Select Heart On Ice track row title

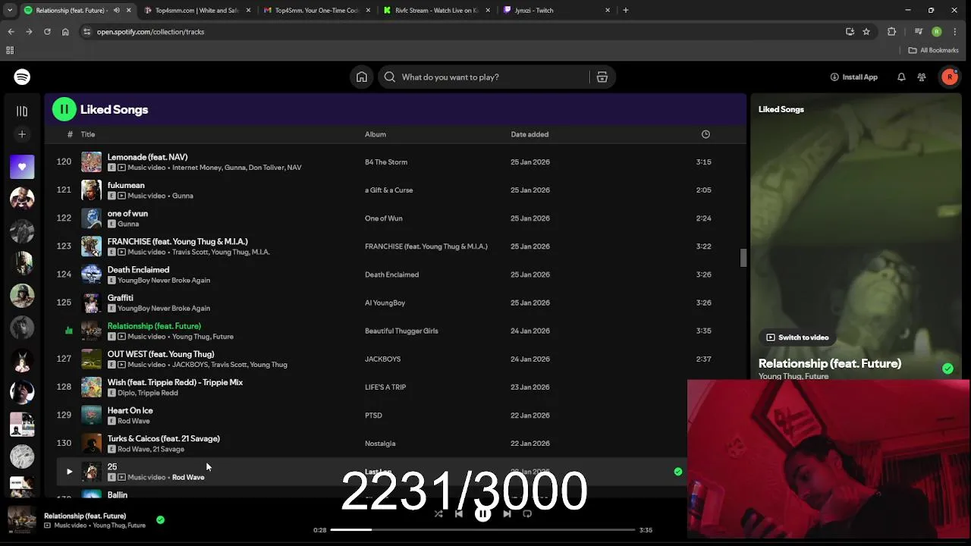(130, 410)
